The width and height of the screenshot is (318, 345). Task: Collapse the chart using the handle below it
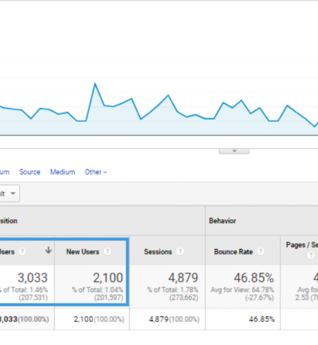click(234, 151)
